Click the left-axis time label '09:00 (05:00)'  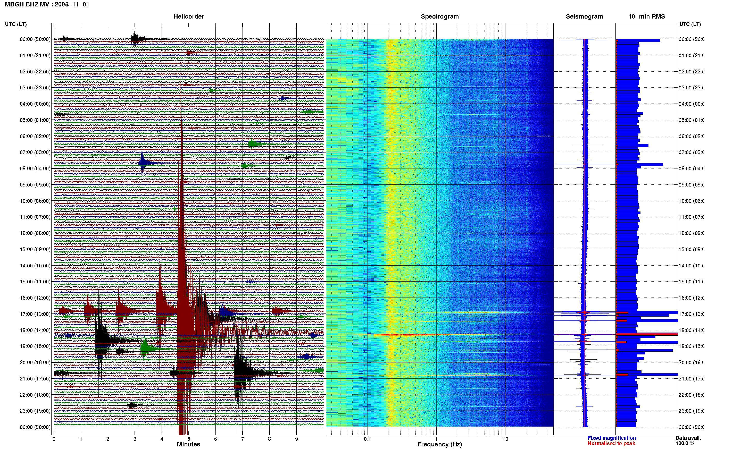tap(35, 185)
